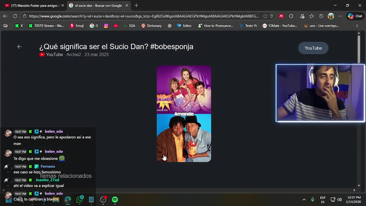The height and width of the screenshot is (206, 366).
Task: Click the microphone tray icon
Action: click(313, 199)
